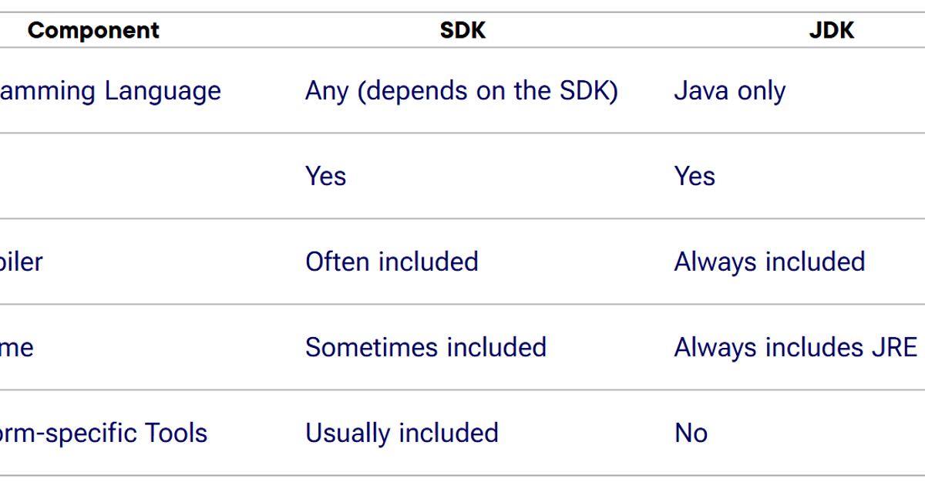This screenshot has height=486, width=925.
Task: Click the 'Always included' cell
Action: 769,262
